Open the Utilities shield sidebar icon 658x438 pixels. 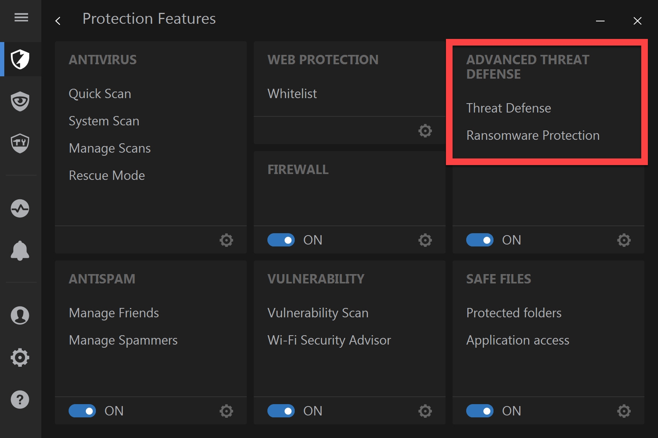pos(20,143)
